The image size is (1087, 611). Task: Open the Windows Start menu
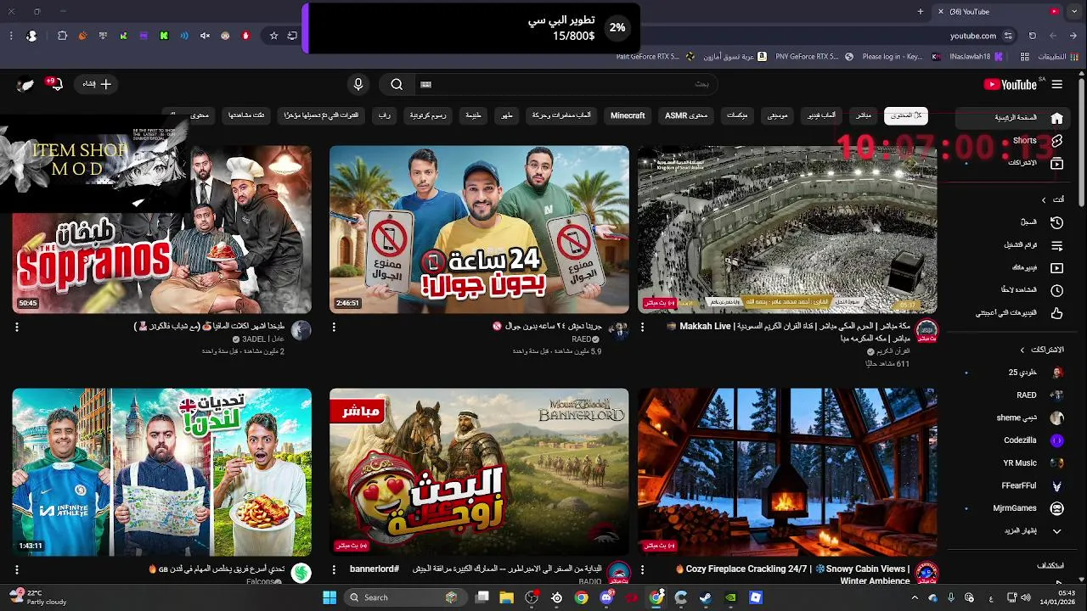point(329,597)
